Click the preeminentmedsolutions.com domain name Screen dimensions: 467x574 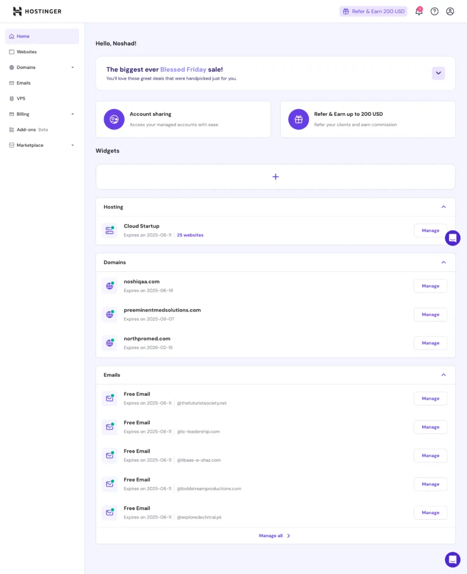pyautogui.click(x=162, y=310)
